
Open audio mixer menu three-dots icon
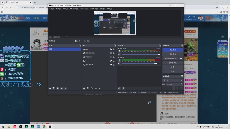123,88
